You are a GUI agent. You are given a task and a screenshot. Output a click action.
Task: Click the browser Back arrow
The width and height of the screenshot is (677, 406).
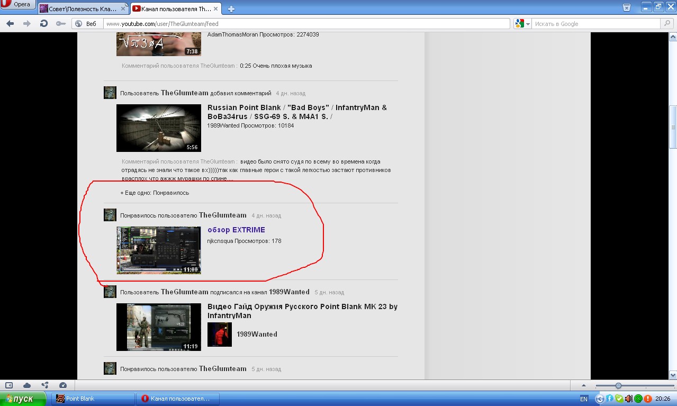[x=10, y=24]
